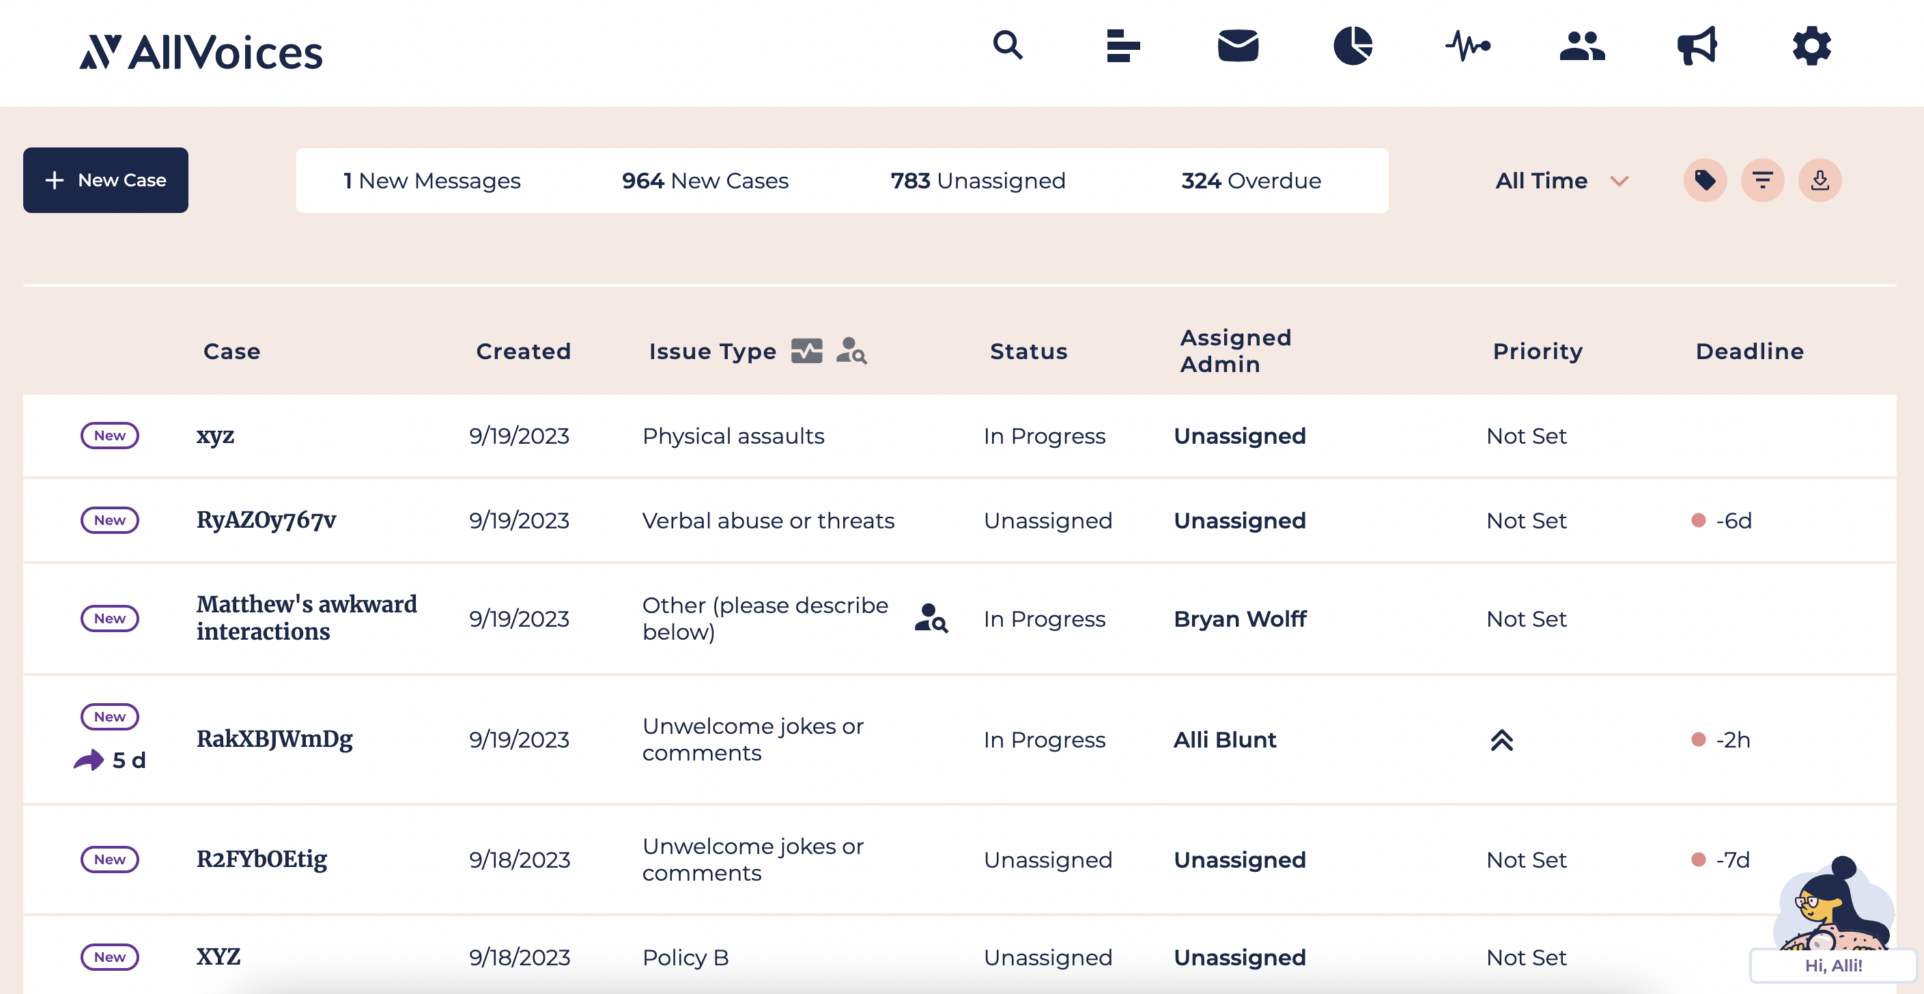The width and height of the screenshot is (1924, 994).
Task: Open the activity pulse icon in the header
Action: [1469, 46]
